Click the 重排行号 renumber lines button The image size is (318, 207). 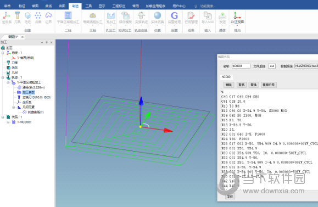(269, 85)
